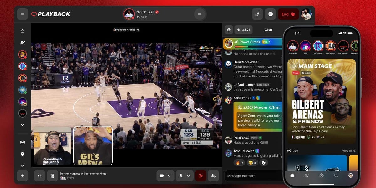Click the Message the room input field

(x=248, y=176)
